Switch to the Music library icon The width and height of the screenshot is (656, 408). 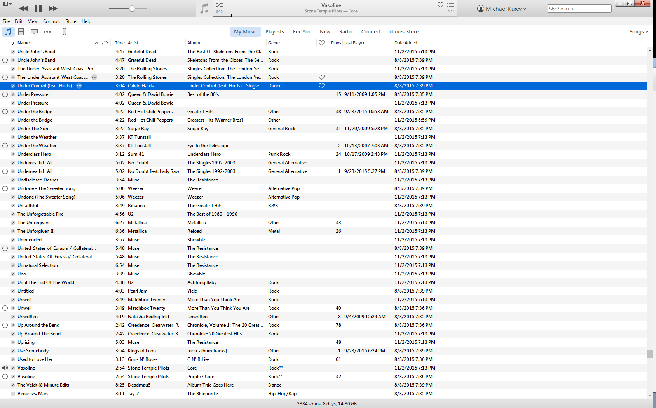(8, 32)
